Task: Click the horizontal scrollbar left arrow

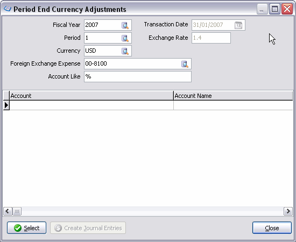Action: [8, 211]
